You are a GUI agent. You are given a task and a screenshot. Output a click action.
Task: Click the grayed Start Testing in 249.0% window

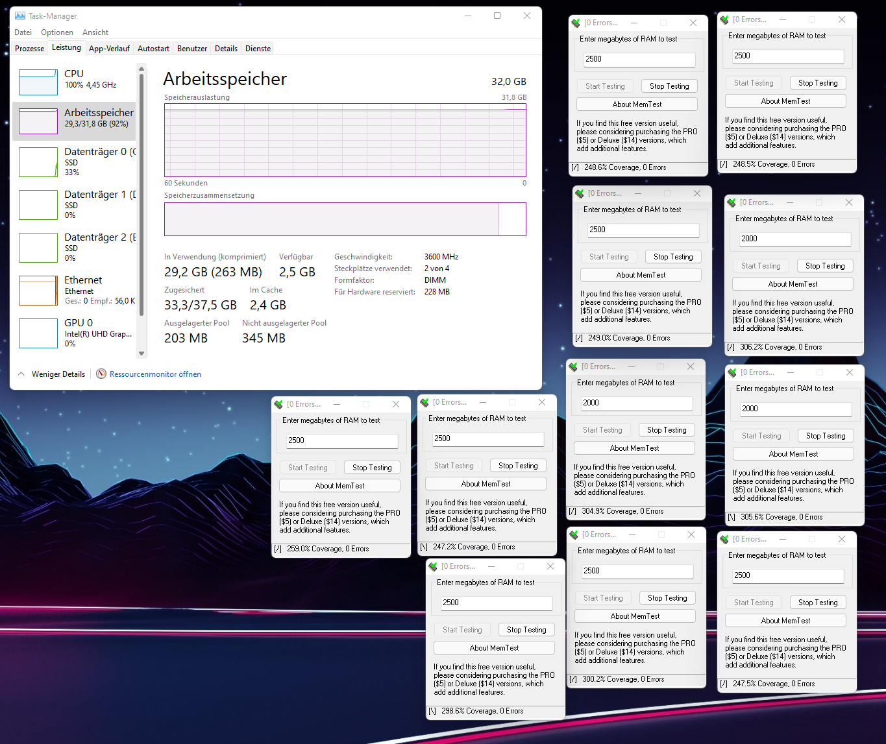609,257
